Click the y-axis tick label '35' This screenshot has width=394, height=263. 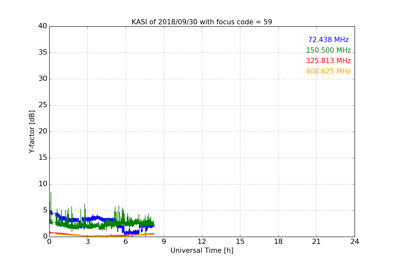point(43,53)
